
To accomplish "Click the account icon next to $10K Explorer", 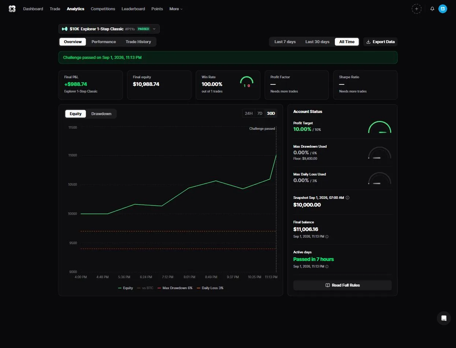I will (64, 29).
